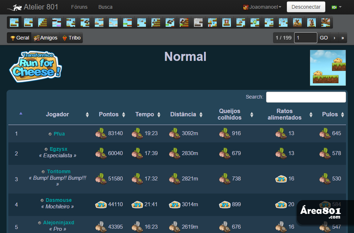
Task: Open the balloons mode icon
Action: pos(212,22)
